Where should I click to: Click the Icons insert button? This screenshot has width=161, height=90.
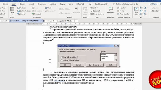[35, 8]
